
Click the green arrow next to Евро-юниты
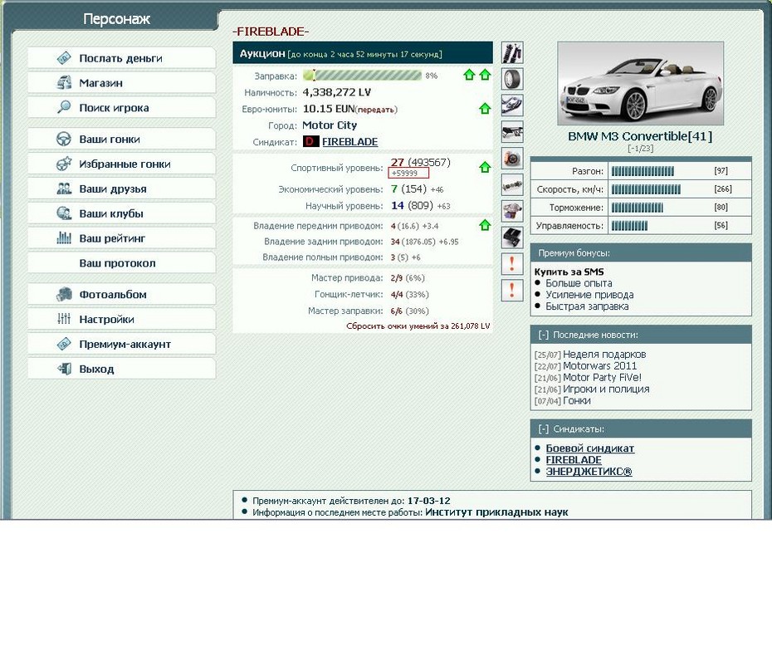[x=485, y=109]
